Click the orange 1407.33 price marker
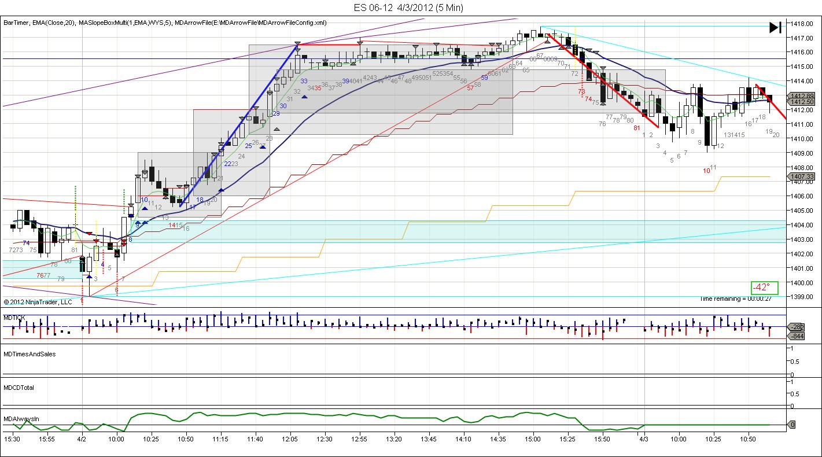822x457 pixels. [802, 176]
